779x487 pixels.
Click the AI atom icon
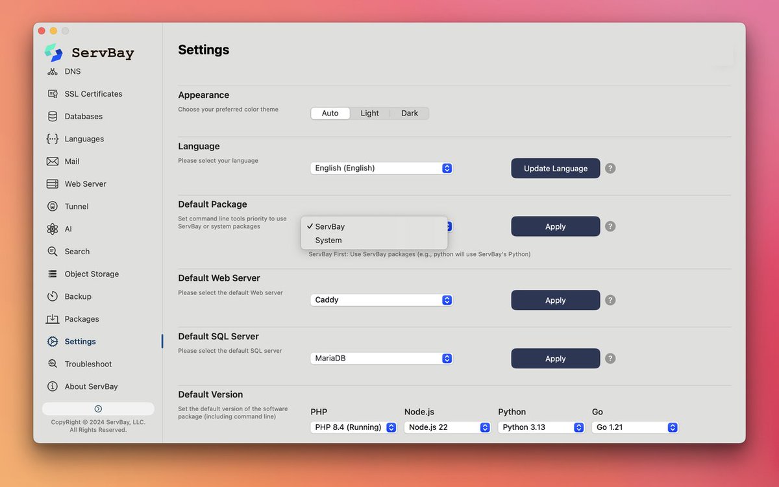[x=53, y=229]
